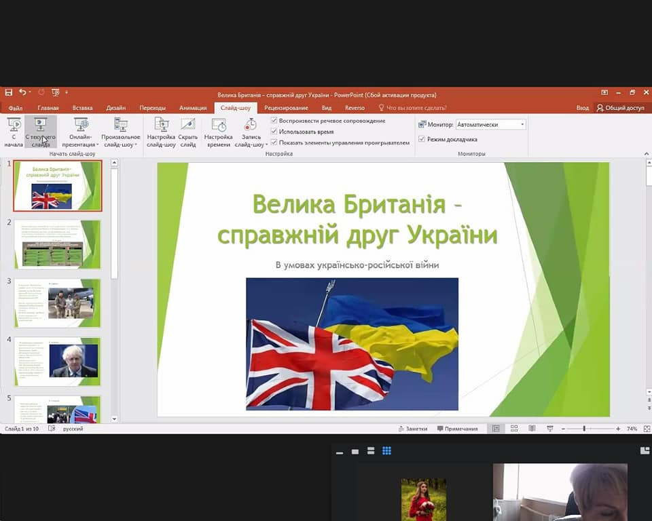Click the Заметки button in status bar
The width and height of the screenshot is (652, 521).
point(412,429)
